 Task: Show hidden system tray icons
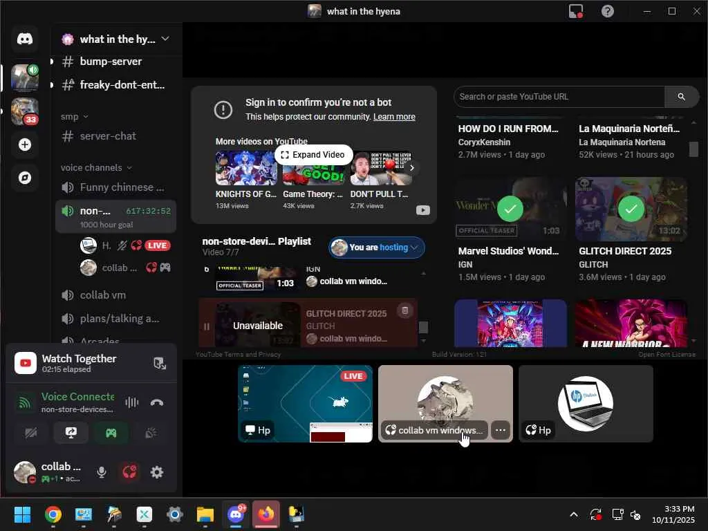tap(573, 514)
